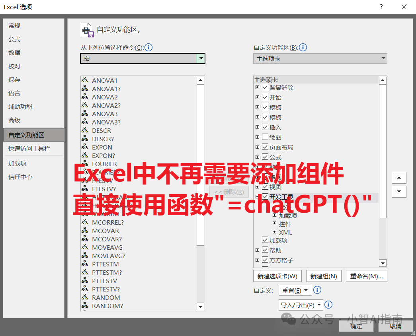
Task: Click macro list scroll down arrow
Action: 201,307
